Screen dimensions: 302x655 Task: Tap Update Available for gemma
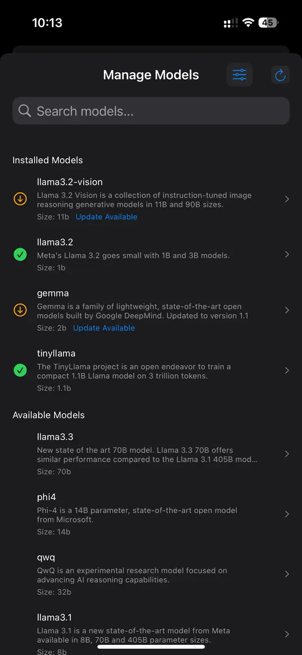click(x=104, y=328)
